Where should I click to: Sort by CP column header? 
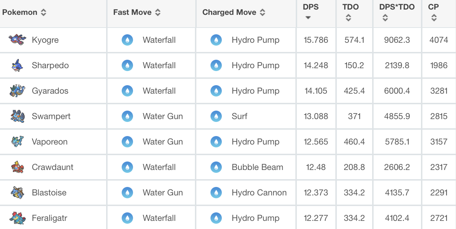tap(434, 12)
